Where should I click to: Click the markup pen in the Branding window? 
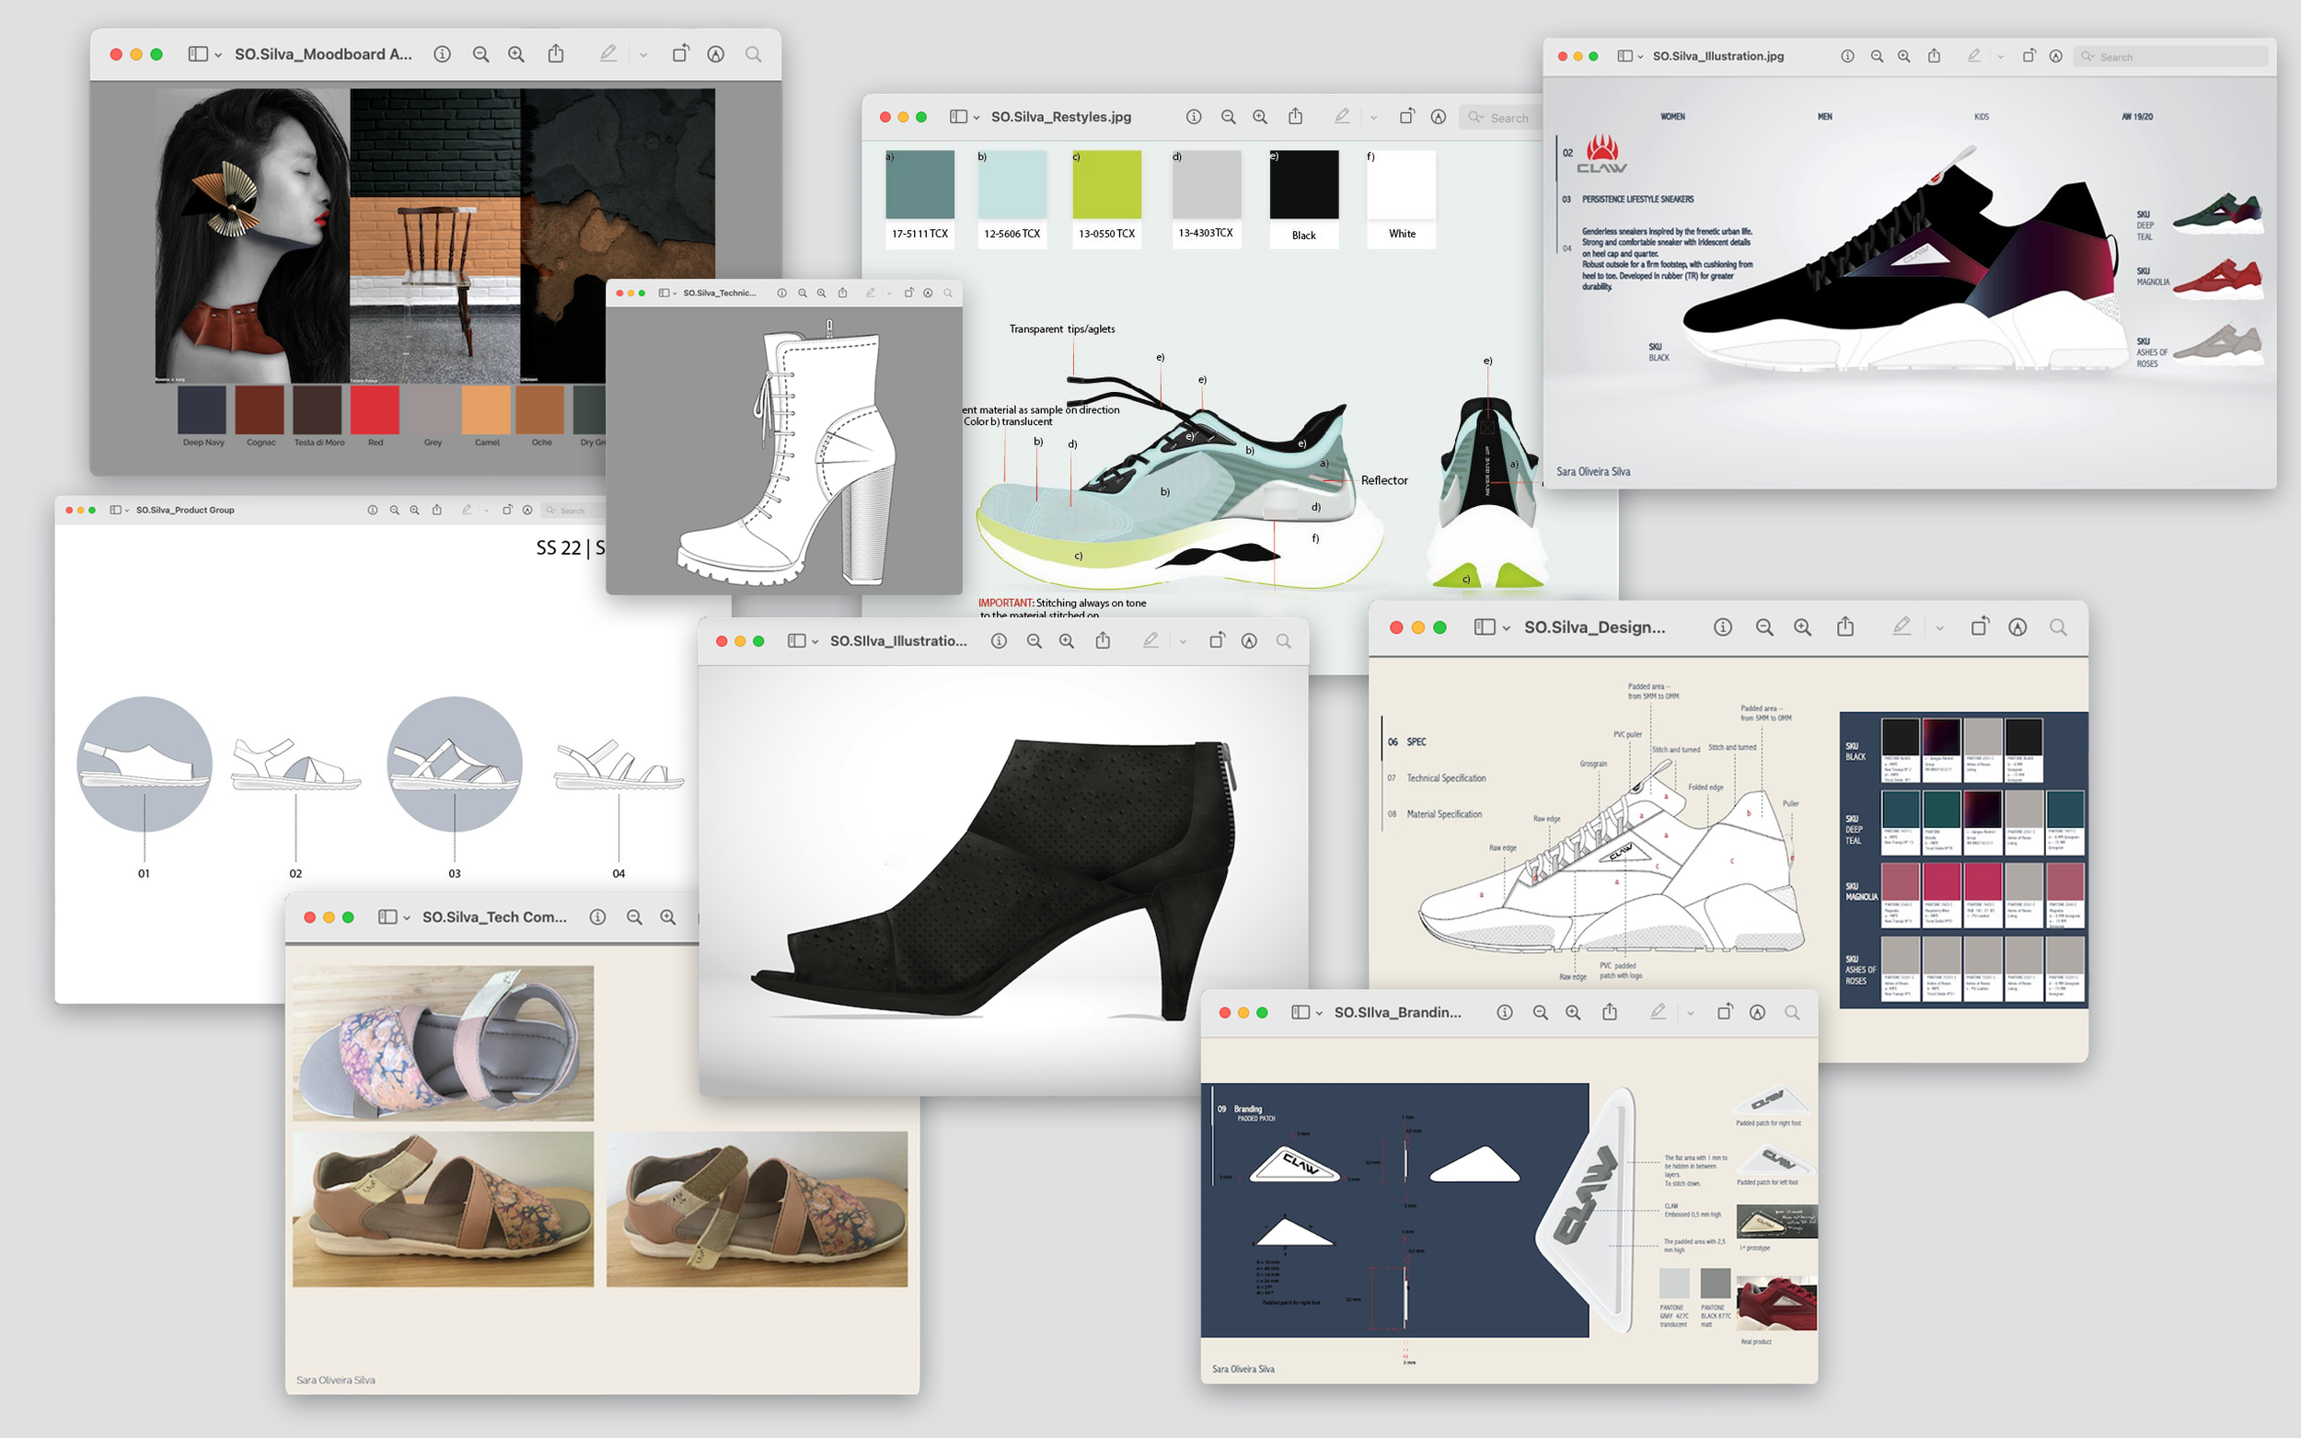pos(1658,1012)
